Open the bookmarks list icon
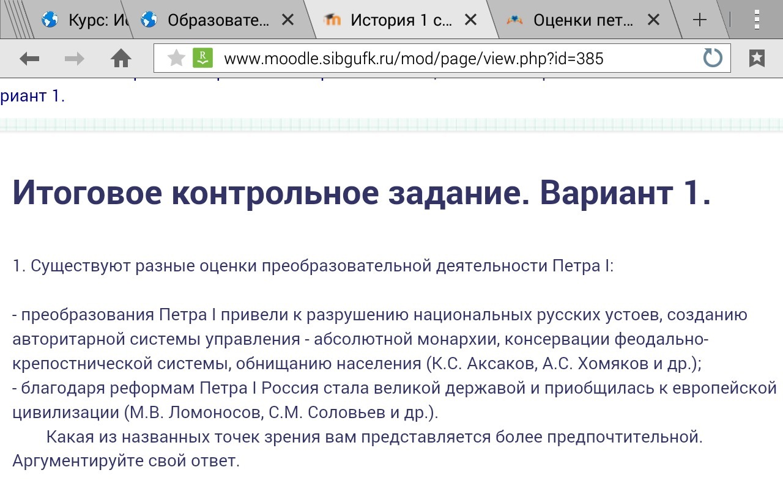This screenshot has height=489, width=783. click(x=757, y=59)
